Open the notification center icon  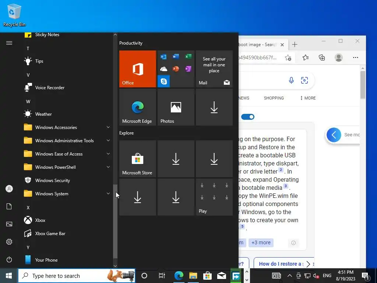tap(366, 276)
